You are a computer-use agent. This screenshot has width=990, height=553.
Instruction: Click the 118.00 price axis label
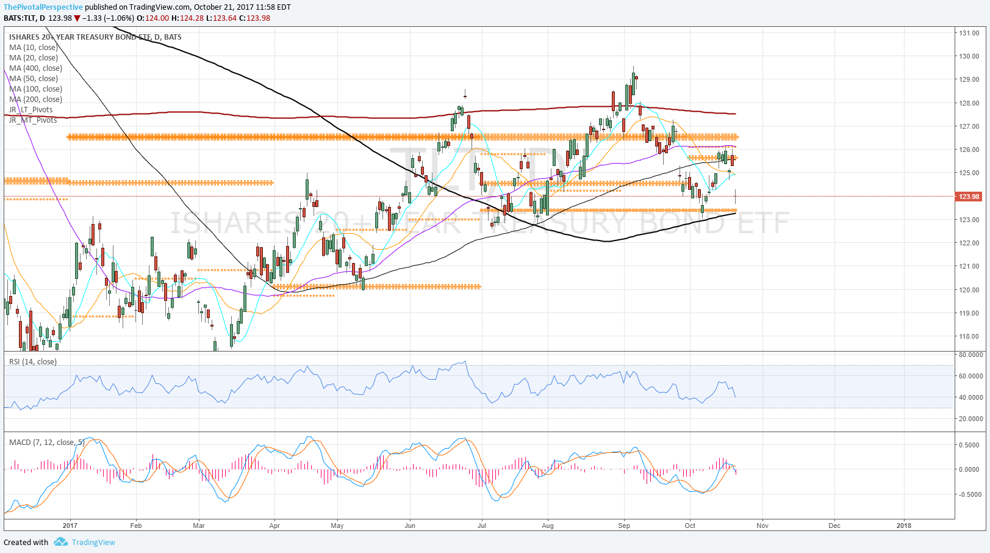(x=969, y=336)
